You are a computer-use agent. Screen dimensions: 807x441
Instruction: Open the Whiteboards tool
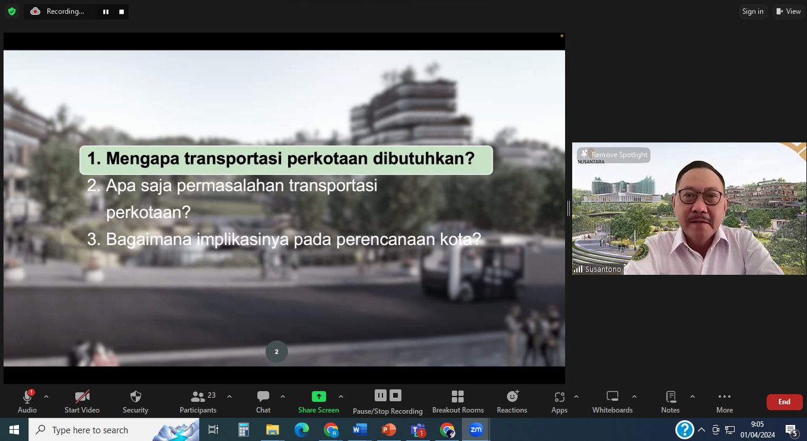pyautogui.click(x=613, y=401)
